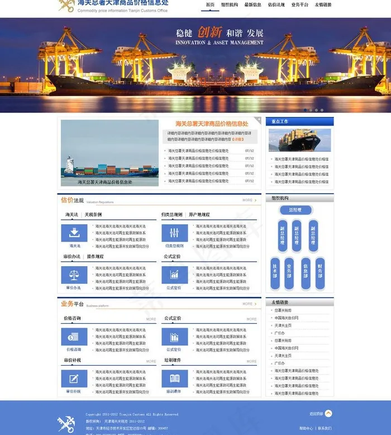Open the cargo ship image under 重点工作
This screenshot has width=391, height=435.
(x=300, y=140)
